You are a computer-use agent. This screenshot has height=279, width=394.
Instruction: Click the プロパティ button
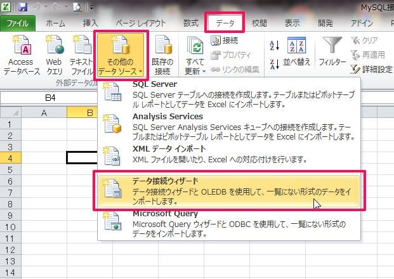coord(231,55)
